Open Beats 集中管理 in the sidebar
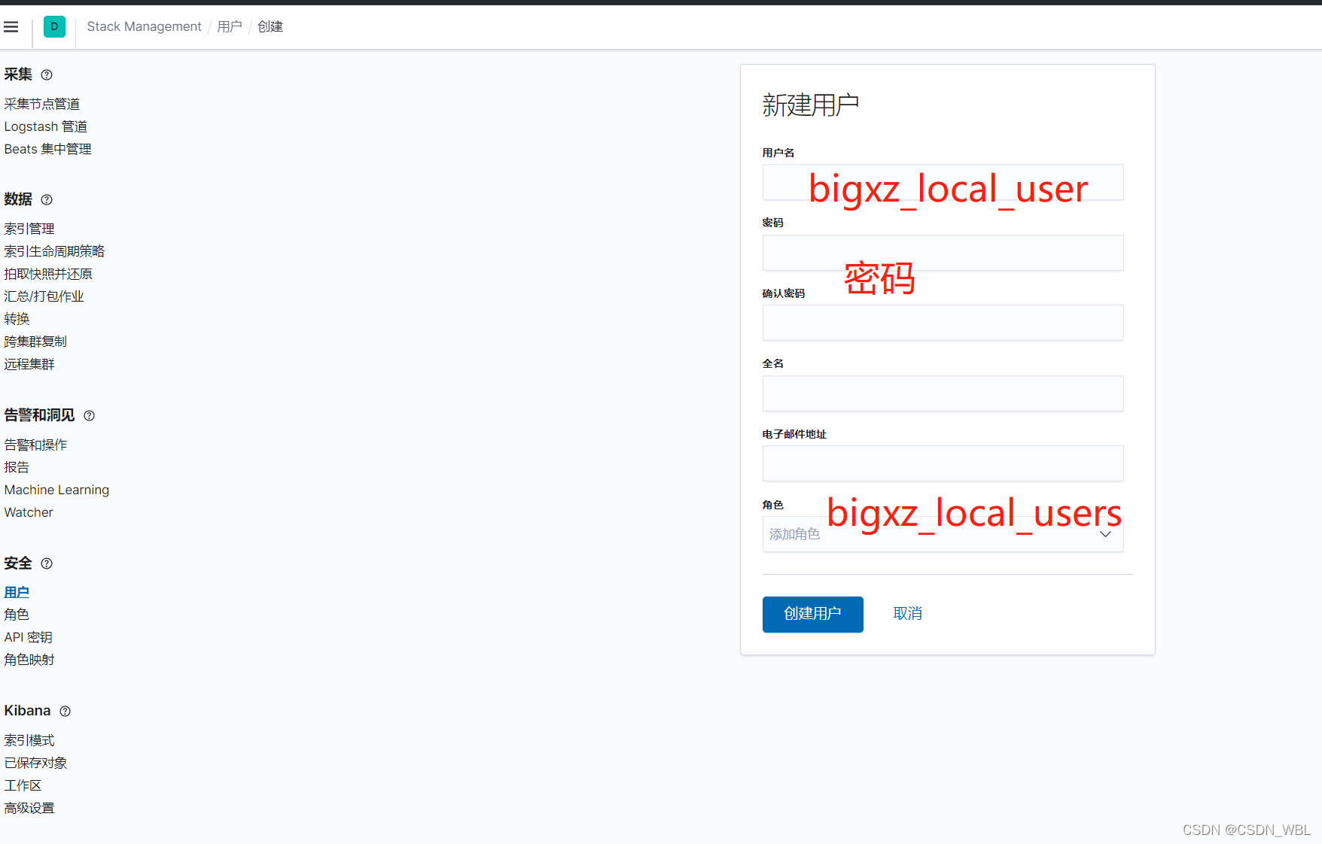 click(x=48, y=149)
